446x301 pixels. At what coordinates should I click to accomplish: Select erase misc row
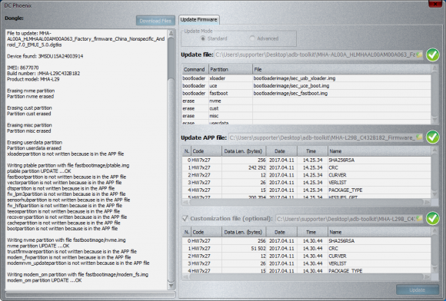(x=306, y=116)
